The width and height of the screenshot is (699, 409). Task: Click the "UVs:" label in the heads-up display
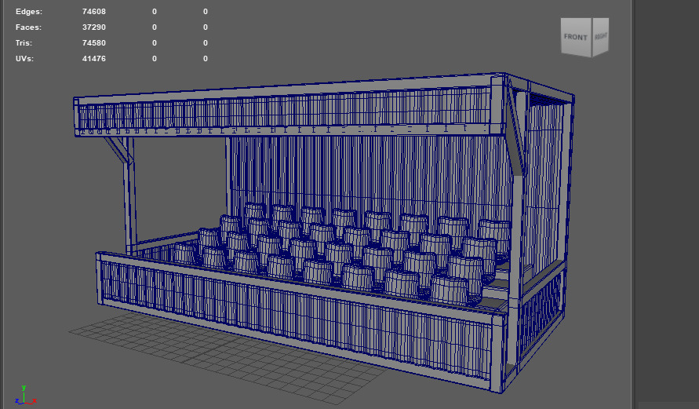coord(24,58)
